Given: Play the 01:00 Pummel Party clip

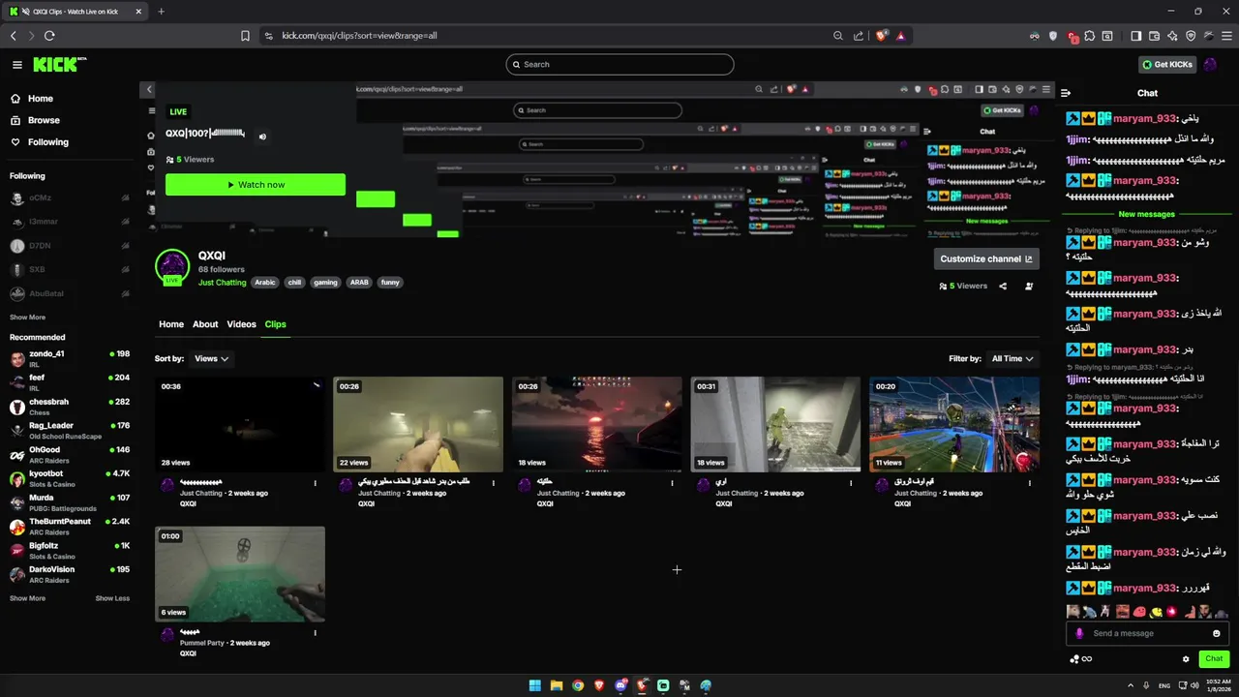Looking at the screenshot, I should pyautogui.click(x=240, y=574).
